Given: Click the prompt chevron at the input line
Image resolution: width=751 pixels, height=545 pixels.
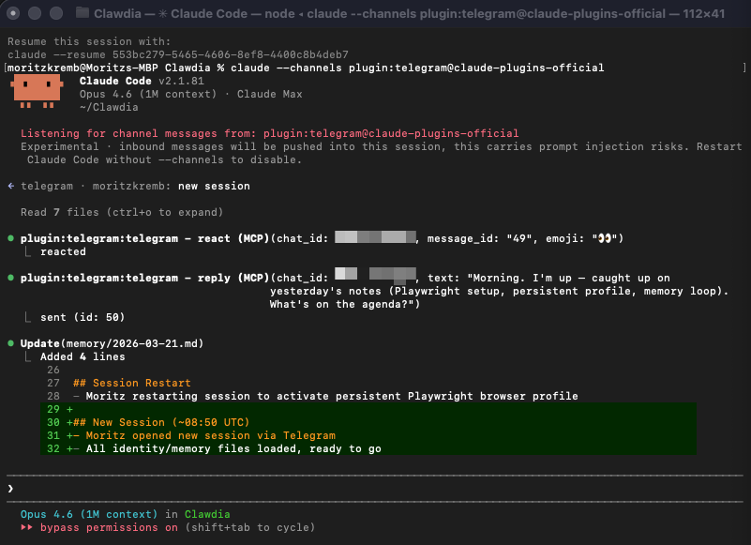Looking at the screenshot, I should point(10,489).
